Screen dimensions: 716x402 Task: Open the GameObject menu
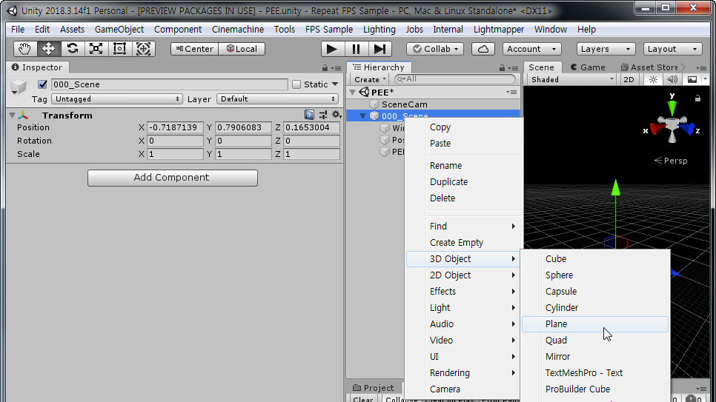[119, 29]
